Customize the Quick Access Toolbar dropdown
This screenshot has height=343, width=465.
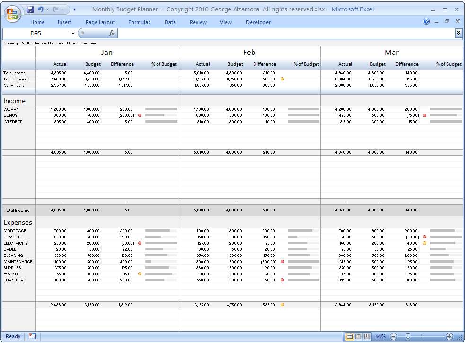pos(74,9)
